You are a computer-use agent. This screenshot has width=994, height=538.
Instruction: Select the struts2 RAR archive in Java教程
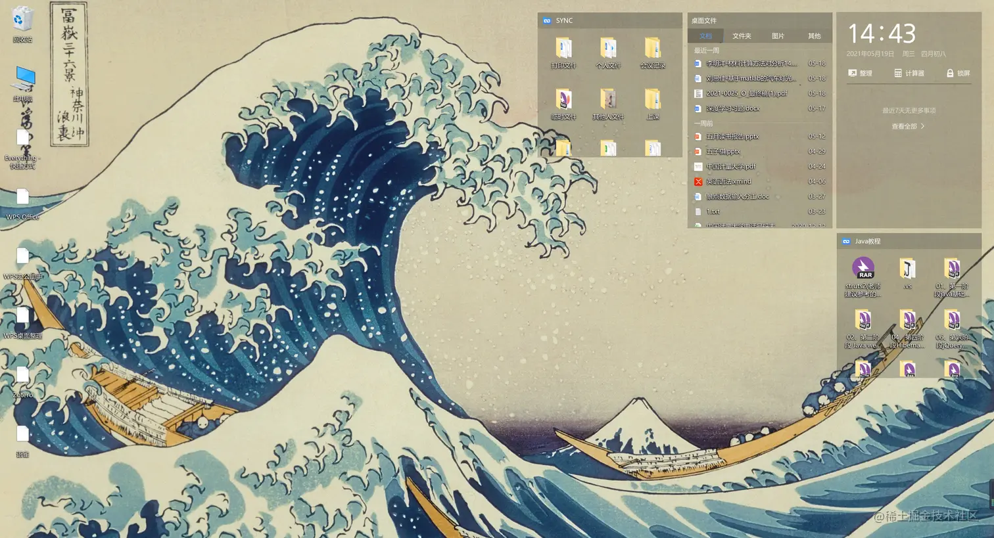pyautogui.click(x=863, y=277)
